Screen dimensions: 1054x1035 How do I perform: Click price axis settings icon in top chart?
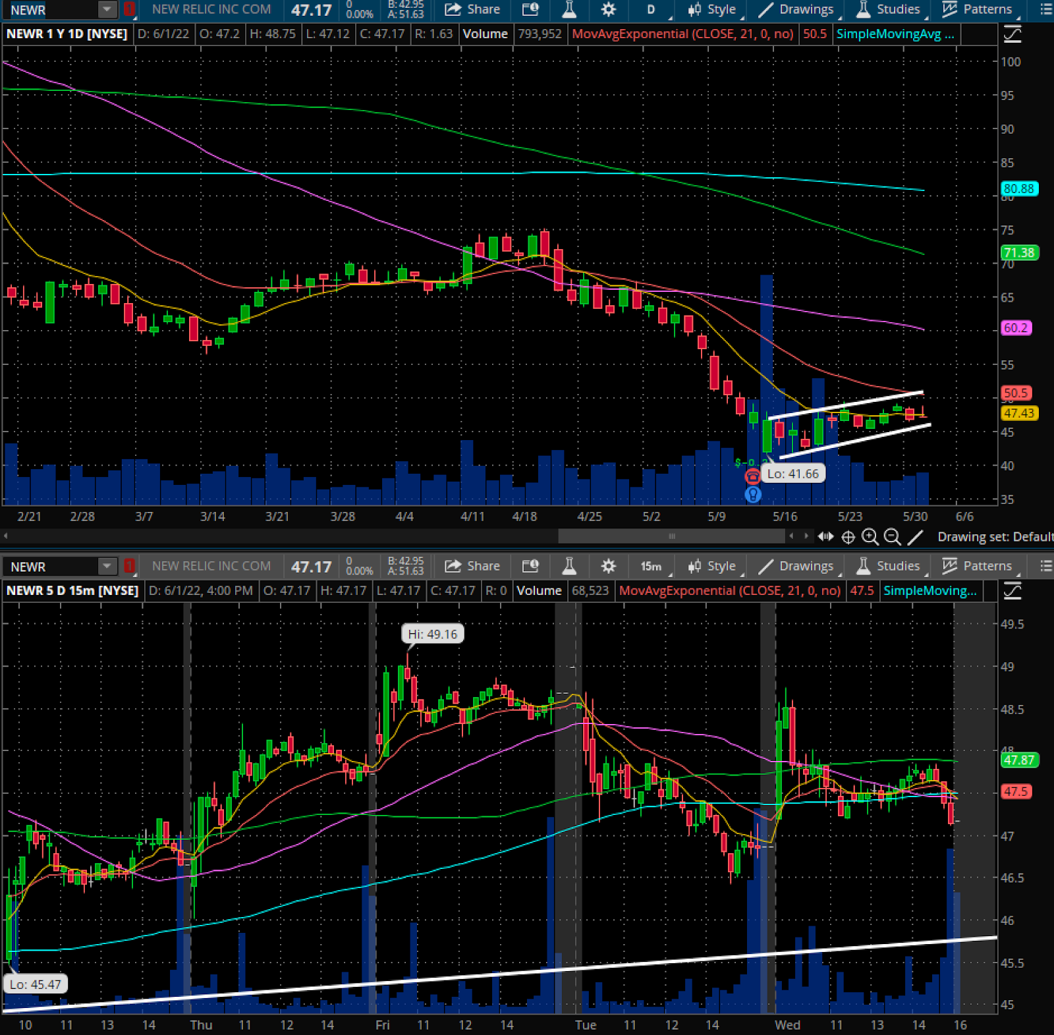[x=1012, y=34]
